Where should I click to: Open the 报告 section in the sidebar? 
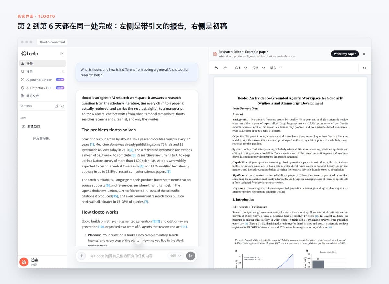coord(42,63)
